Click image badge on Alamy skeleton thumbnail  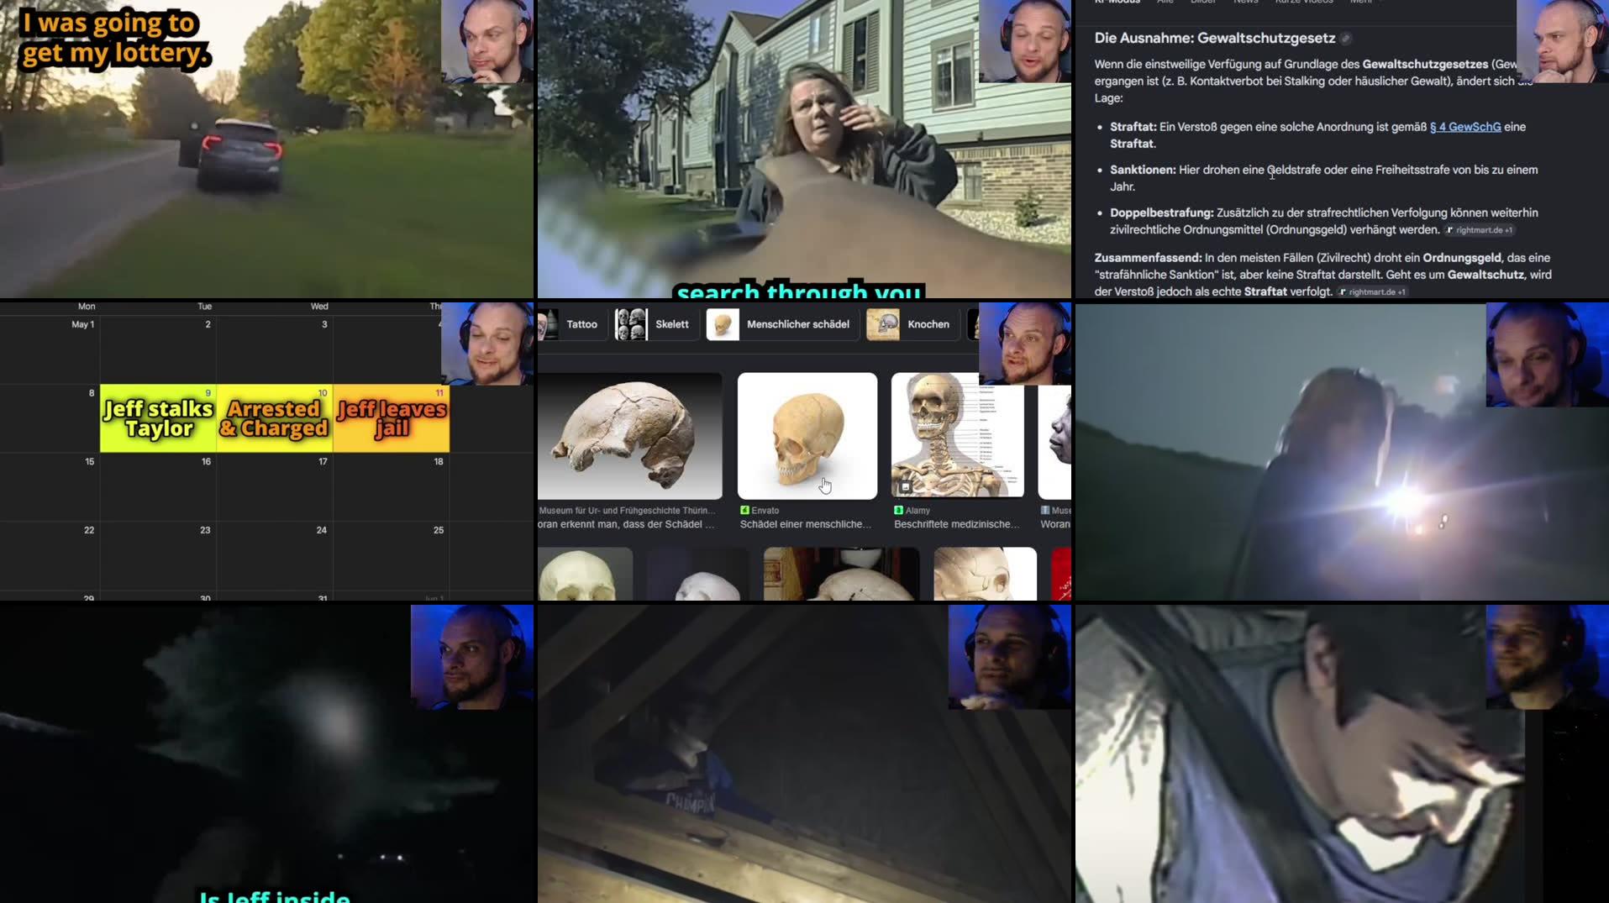[x=905, y=486]
